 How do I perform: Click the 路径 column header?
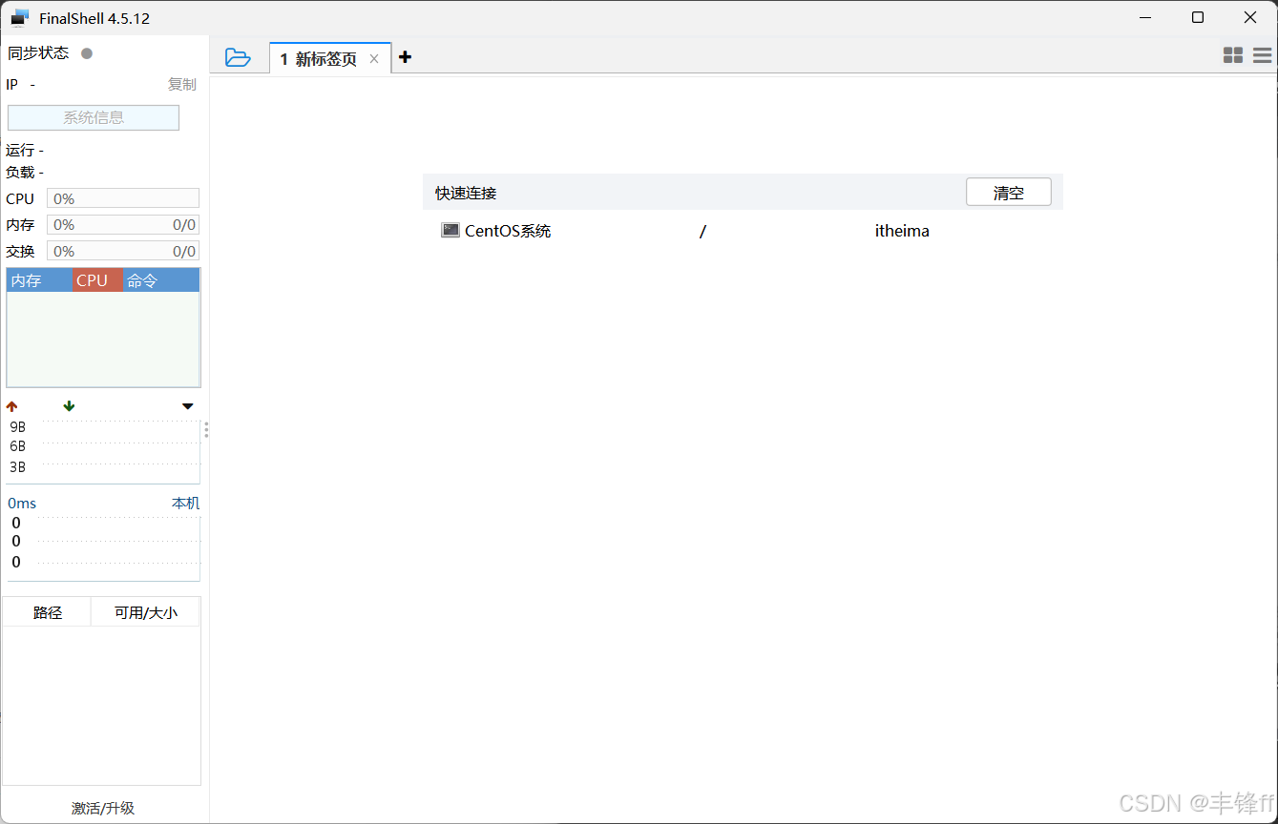47,612
